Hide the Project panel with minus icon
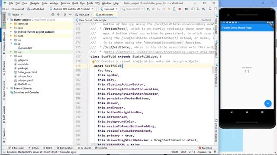 point(70,15)
